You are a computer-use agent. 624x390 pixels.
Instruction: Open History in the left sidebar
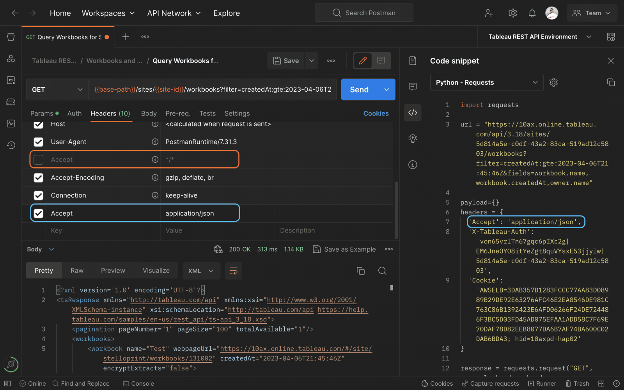click(11, 145)
